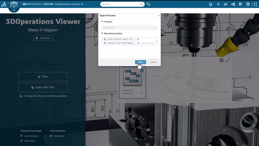This screenshot has width=259, height=146.
Task: Remove INSTALL FWD COMPONEN item
Action: point(138,43)
